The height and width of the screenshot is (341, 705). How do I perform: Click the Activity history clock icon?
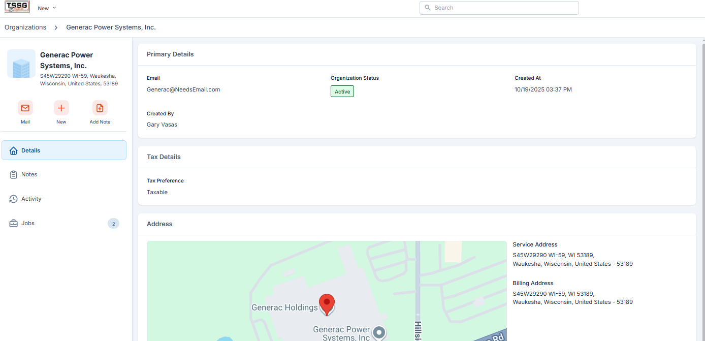click(14, 199)
